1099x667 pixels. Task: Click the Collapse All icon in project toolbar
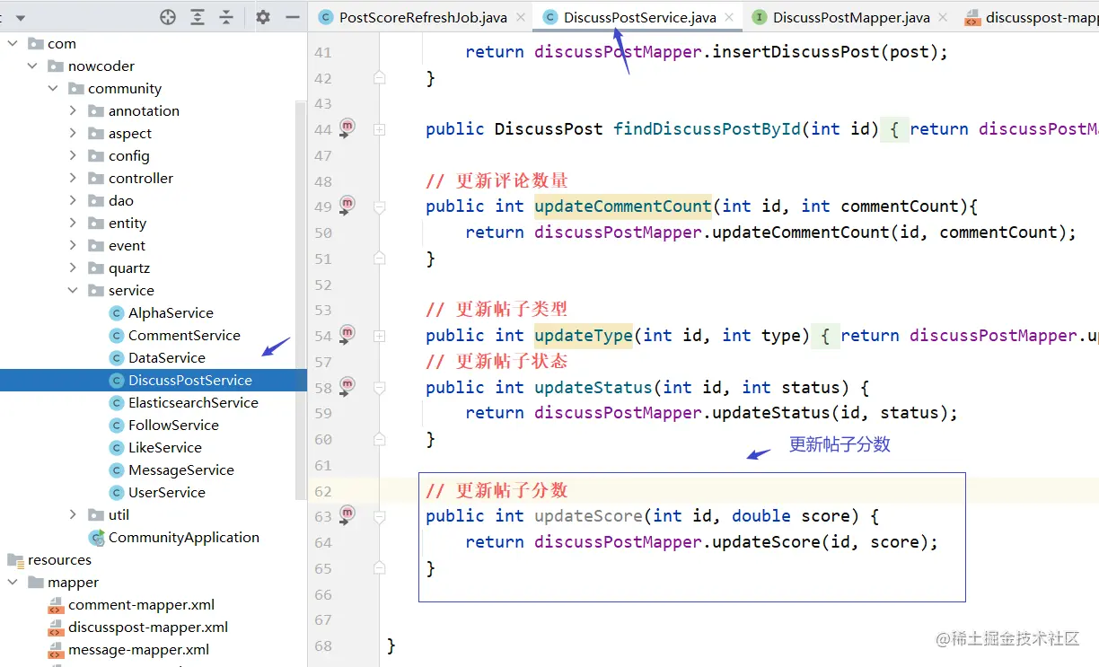(226, 17)
